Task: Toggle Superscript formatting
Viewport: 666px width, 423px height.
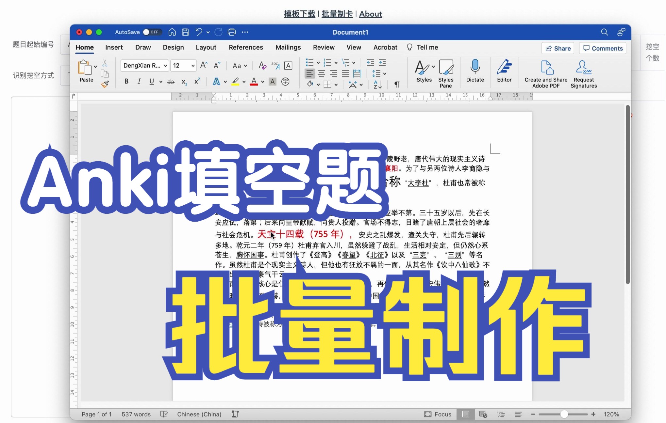Action: click(197, 81)
